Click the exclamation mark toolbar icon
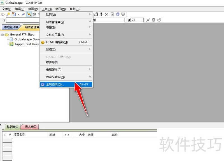This screenshot has width=224, height=161. click(x=101, y=14)
